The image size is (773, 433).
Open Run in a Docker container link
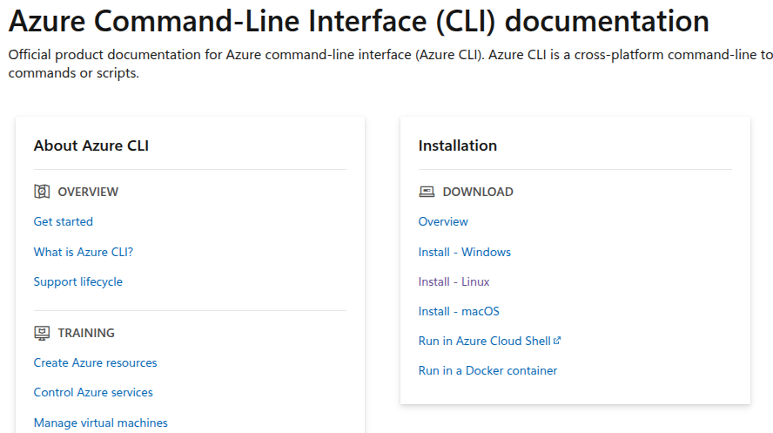pyautogui.click(x=487, y=370)
